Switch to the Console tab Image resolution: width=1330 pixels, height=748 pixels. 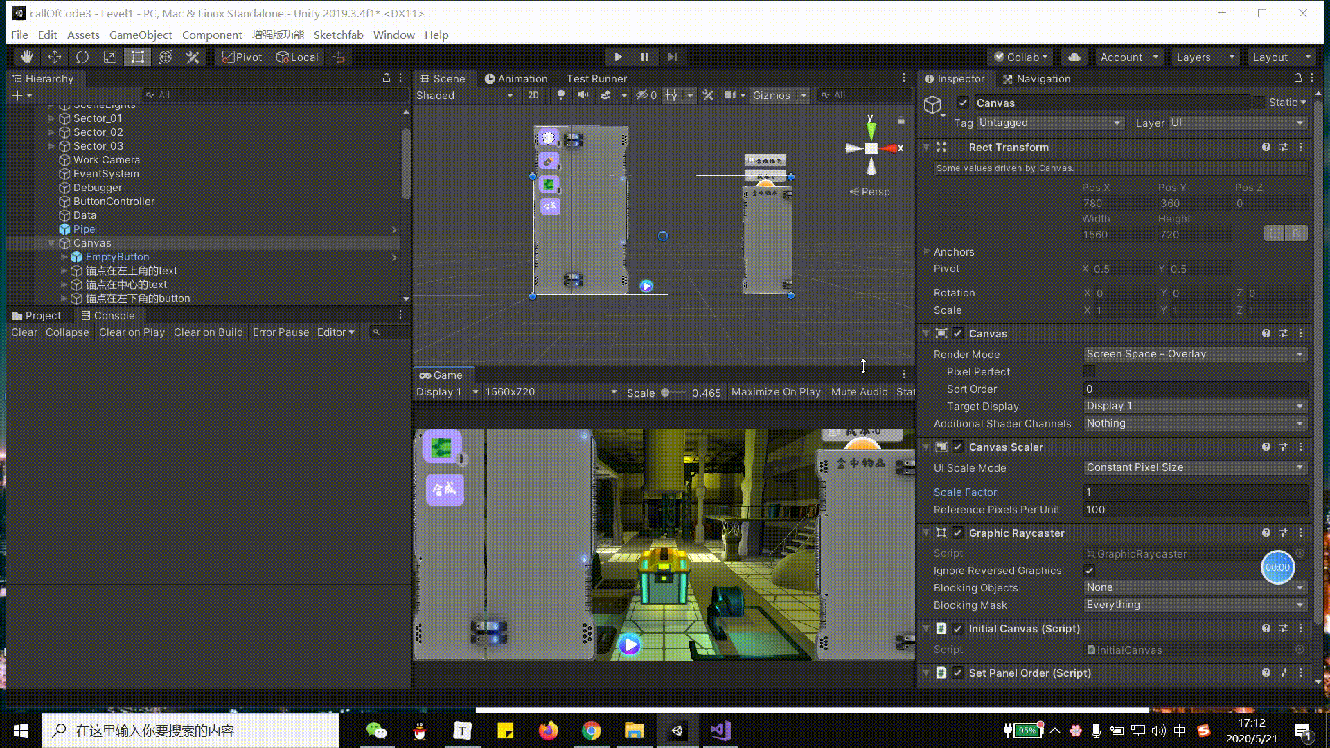pyautogui.click(x=108, y=316)
